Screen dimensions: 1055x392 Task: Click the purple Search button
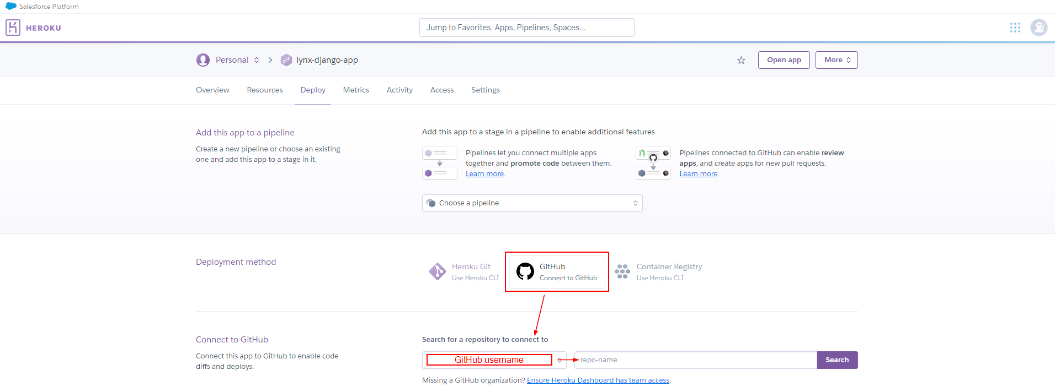click(x=837, y=360)
